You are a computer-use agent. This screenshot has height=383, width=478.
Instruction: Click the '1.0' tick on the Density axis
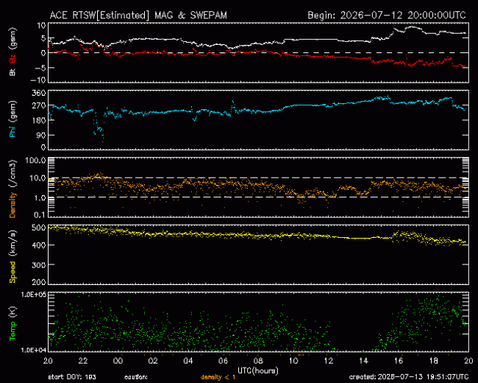(x=40, y=198)
